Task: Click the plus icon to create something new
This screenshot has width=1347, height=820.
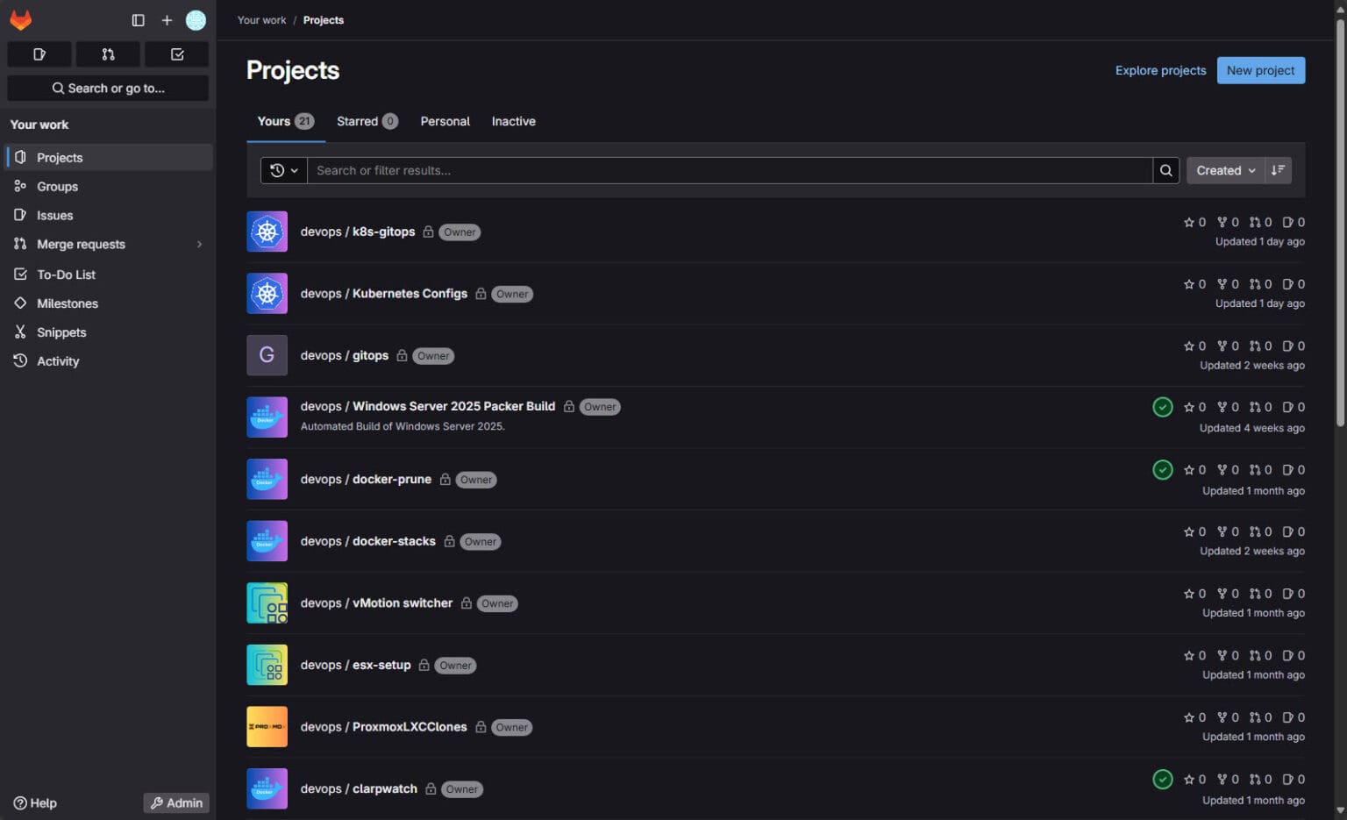Action: [x=167, y=19]
